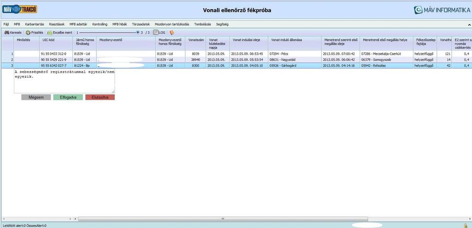Click train number 38940 cell
The width and height of the screenshot is (472, 228).
(x=195, y=60)
